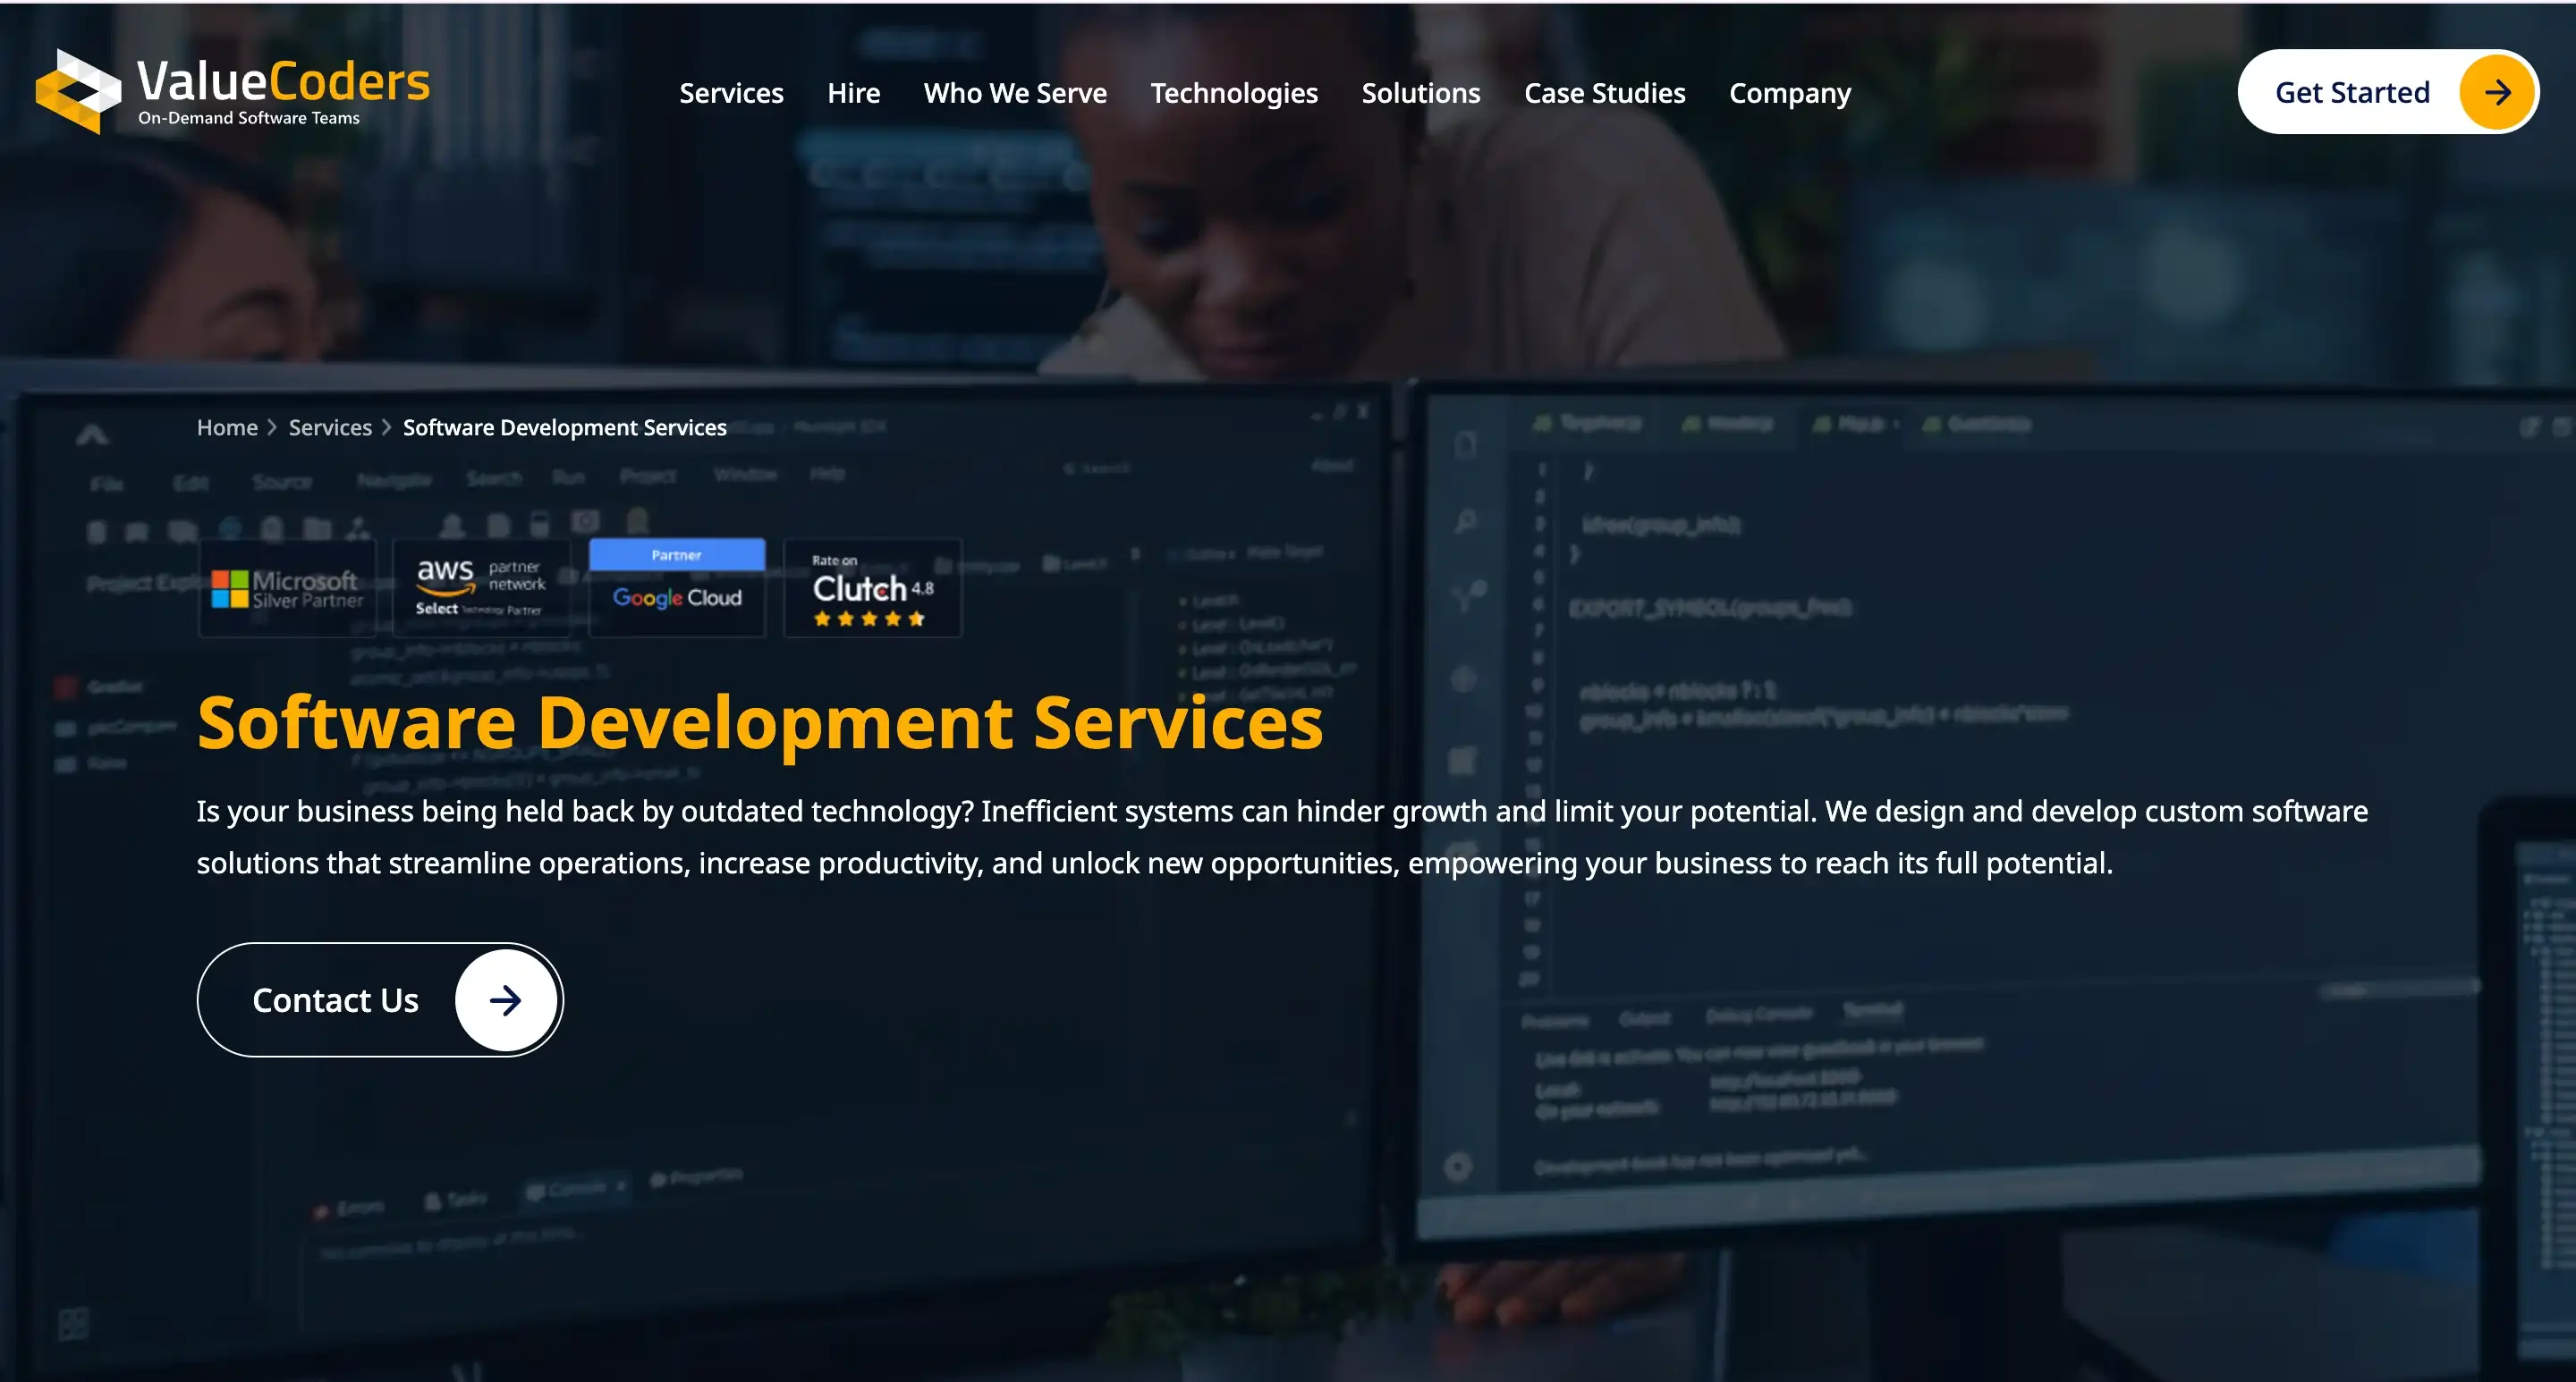Click Software Development Services breadcrumb text
2576x1382 pixels.
(564, 427)
